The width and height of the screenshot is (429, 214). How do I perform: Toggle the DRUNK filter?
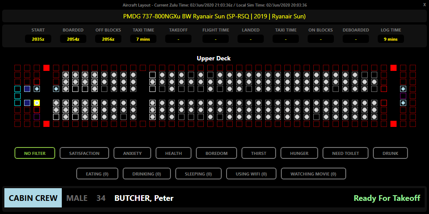pyautogui.click(x=390, y=153)
